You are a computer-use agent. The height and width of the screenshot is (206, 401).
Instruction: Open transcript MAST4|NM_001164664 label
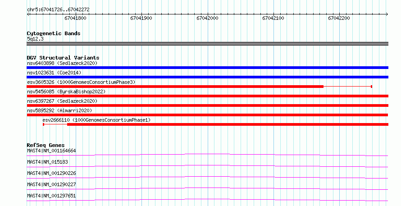point(51,151)
